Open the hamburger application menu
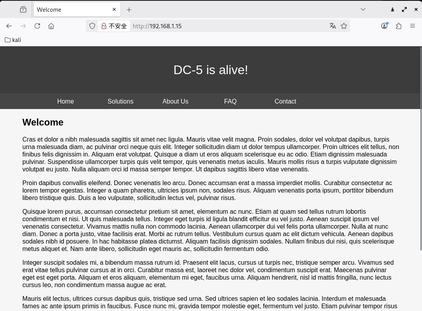 pyautogui.click(x=412, y=26)
